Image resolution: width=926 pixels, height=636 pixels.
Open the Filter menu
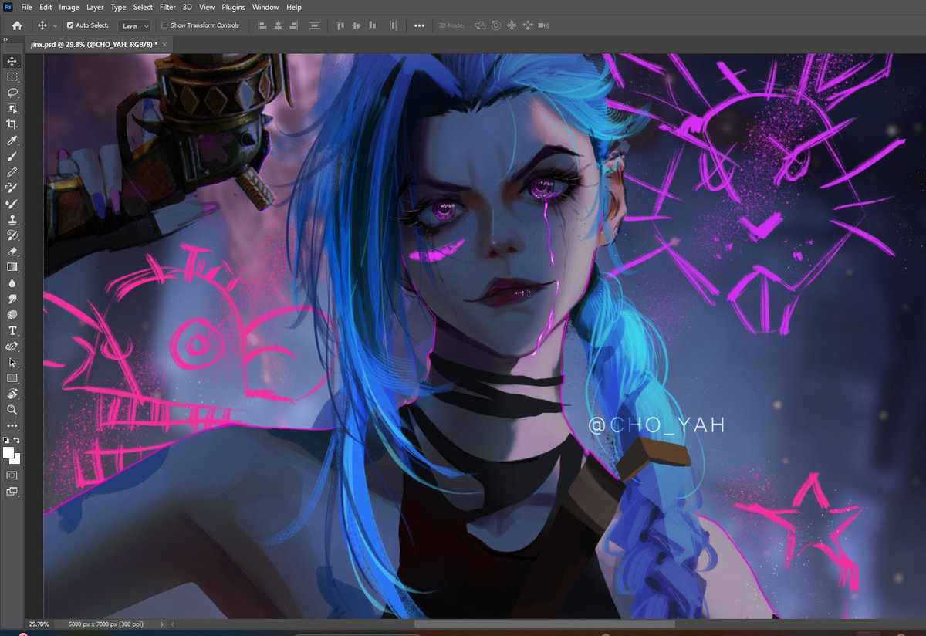pos(167,7)
